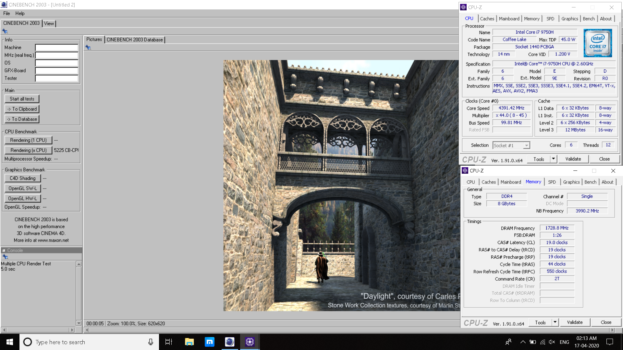Click picture area horizontal scroll right arrow

click(612, 330)
